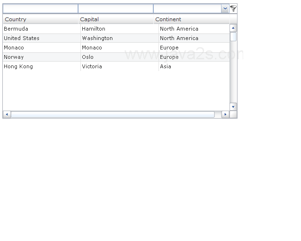Click the funnel filter icon
This screenshot has width=301, height=241.
[x=233, y=8]
